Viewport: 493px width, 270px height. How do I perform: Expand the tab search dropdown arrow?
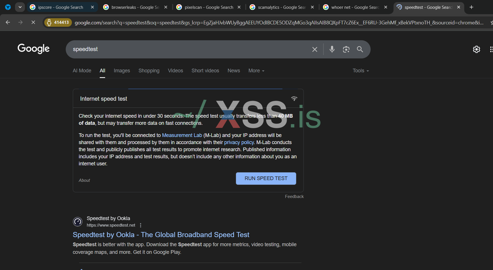coord(20,7)
